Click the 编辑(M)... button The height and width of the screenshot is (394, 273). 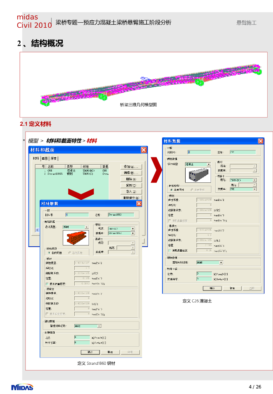click(x=131, y=173)
